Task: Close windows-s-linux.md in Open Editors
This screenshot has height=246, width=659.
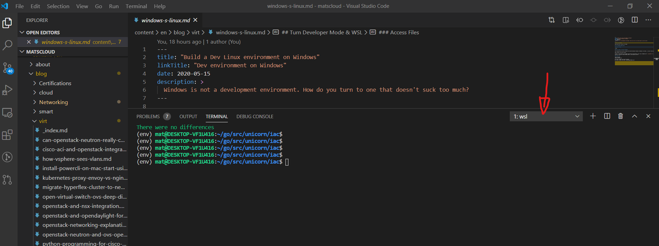Action: coord(29,42)
